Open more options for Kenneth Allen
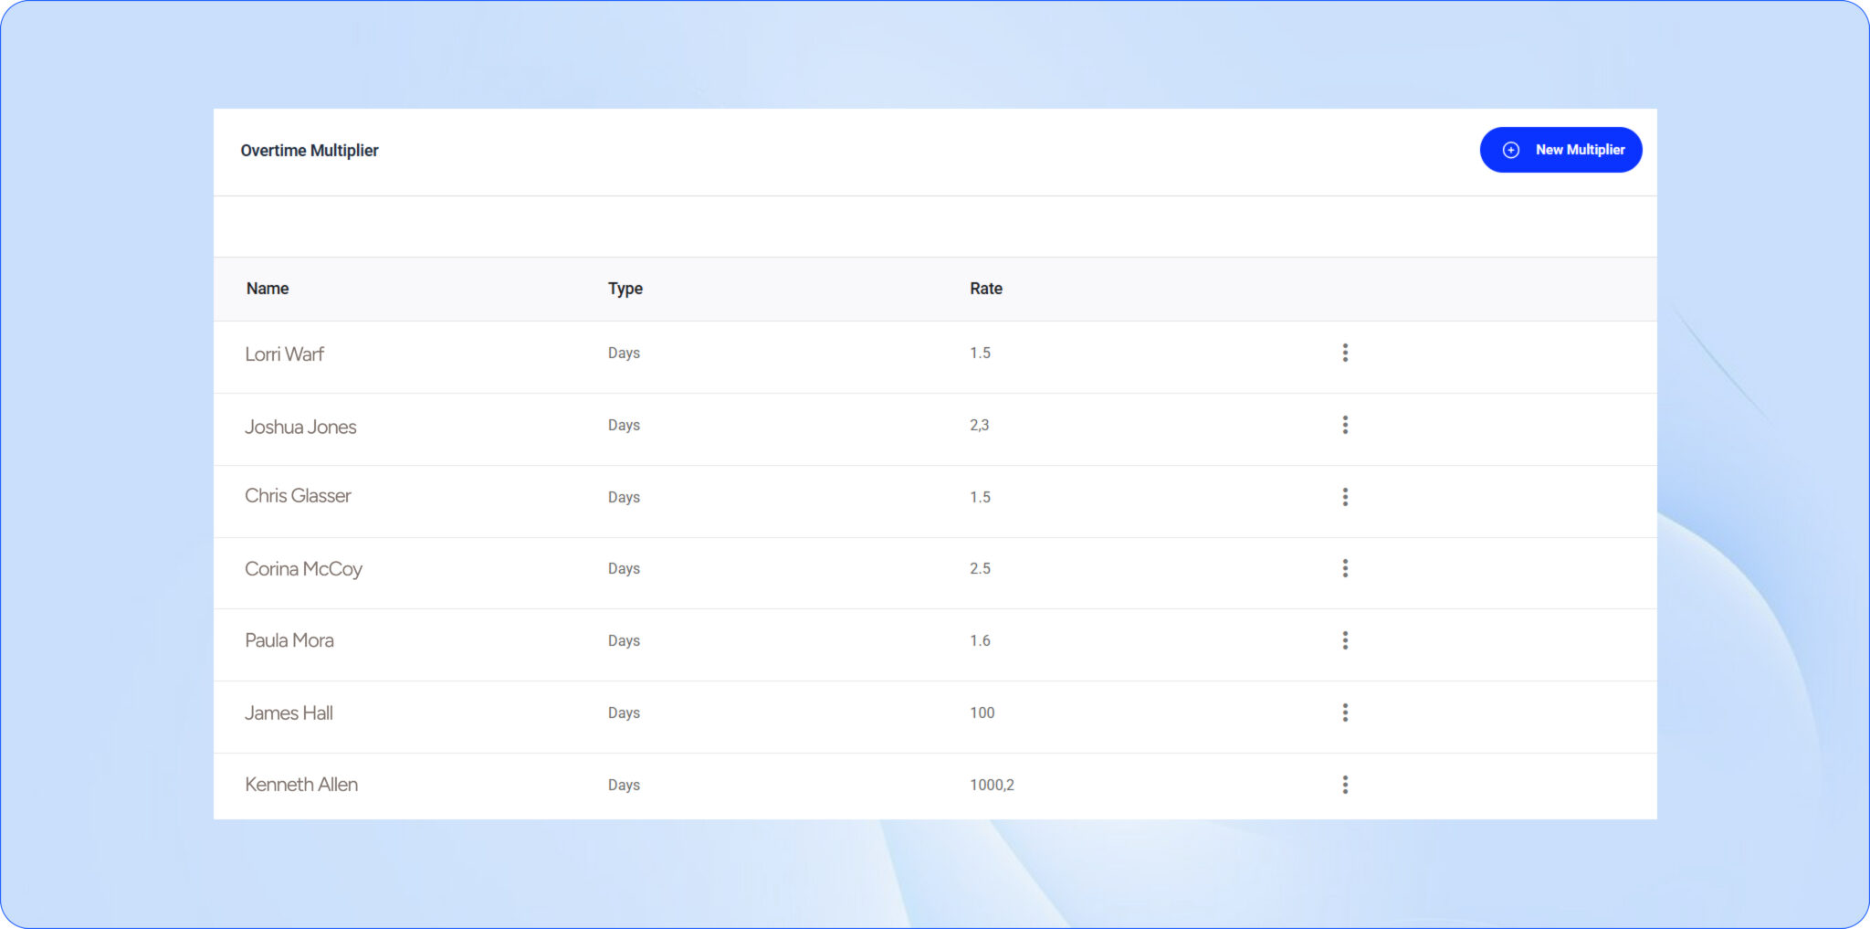The width and height of the screenshot is (1870, 929). pos(1345,785)
